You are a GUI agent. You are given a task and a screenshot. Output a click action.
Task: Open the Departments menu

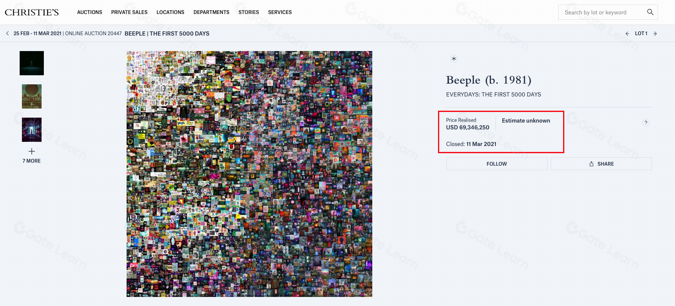211,12
